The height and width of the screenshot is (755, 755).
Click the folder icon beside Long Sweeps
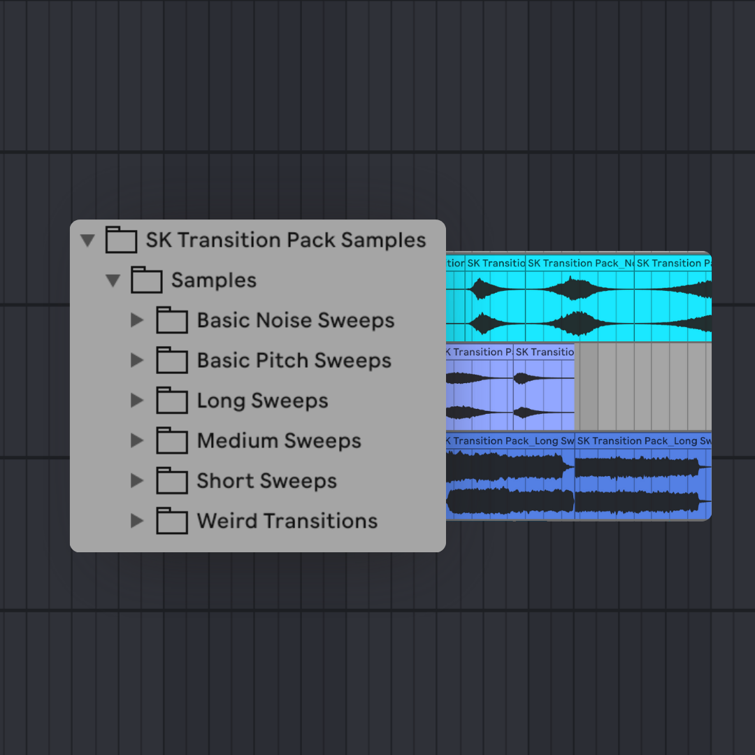(171, 401)
